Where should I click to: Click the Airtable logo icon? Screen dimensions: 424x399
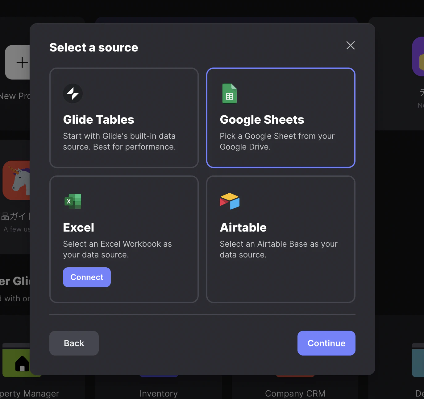pos(230,201)
